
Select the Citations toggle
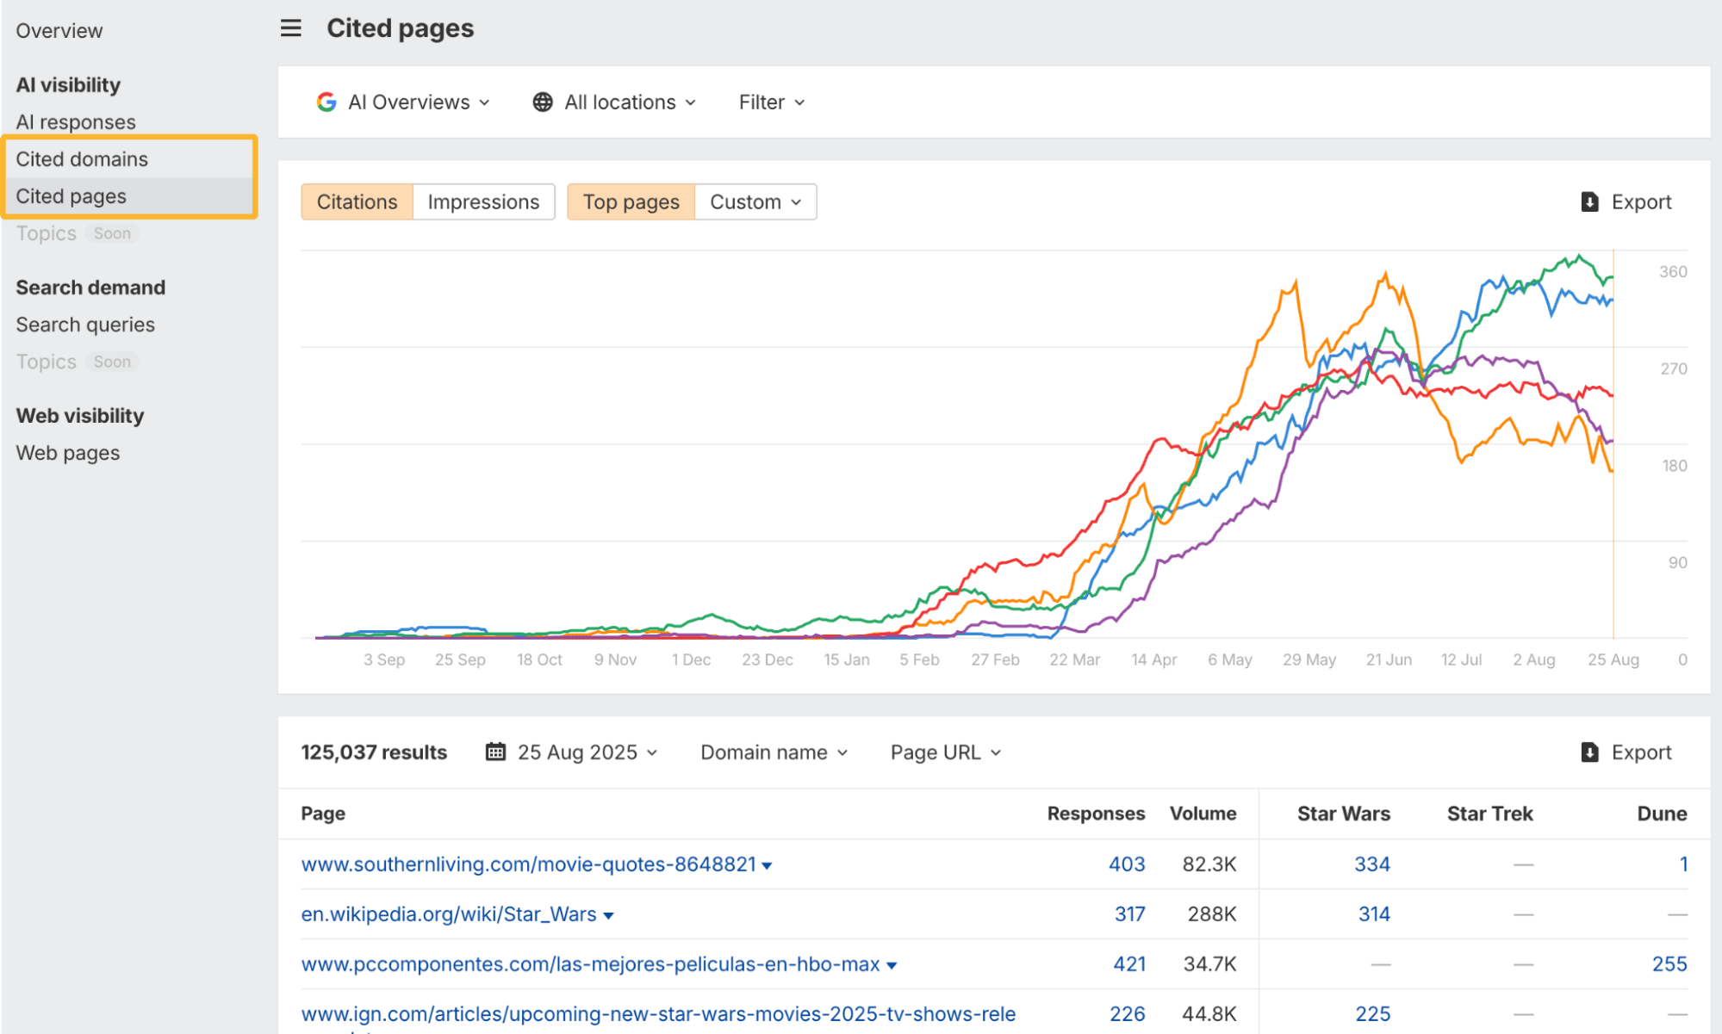(x=357, y=202)
